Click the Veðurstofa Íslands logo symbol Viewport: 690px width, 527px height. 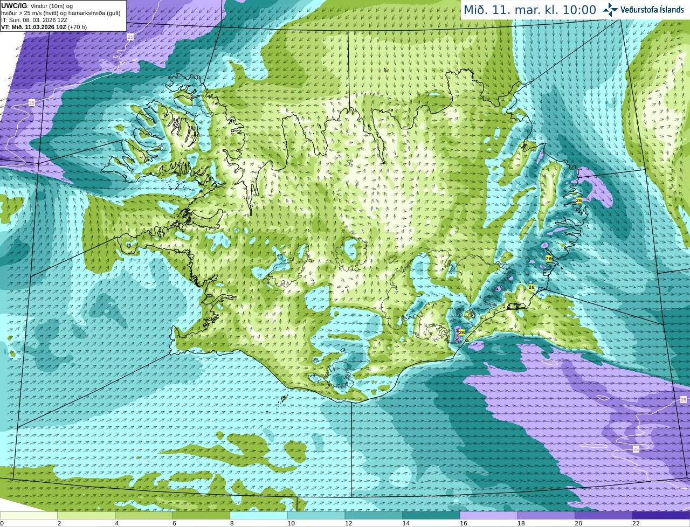[610, 10]
